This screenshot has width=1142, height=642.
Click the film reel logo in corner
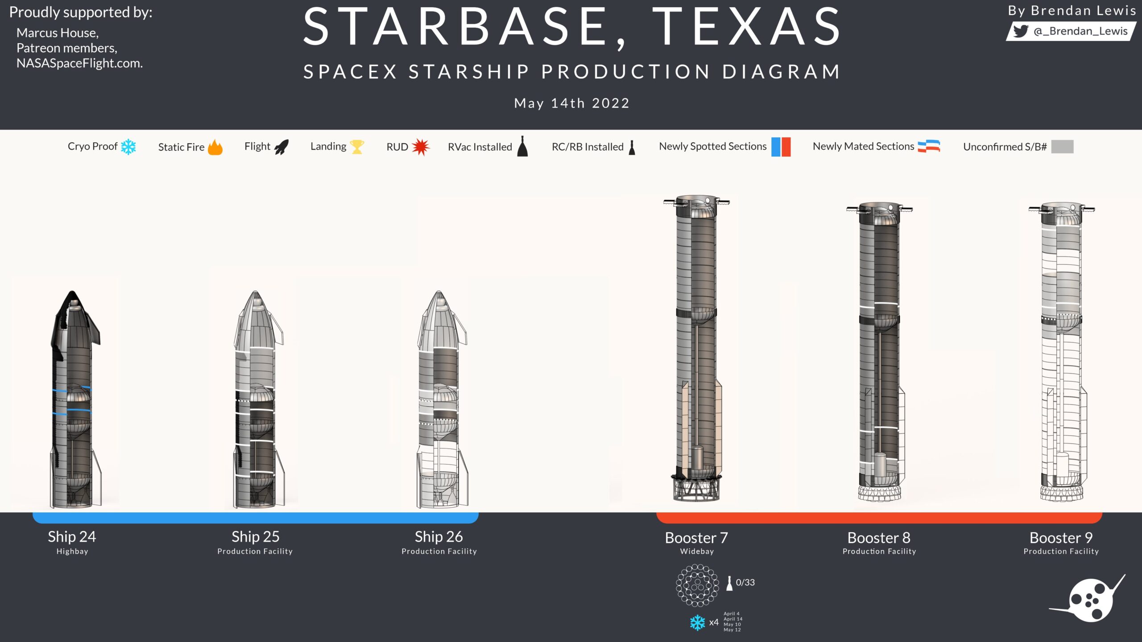(1091, 600)
